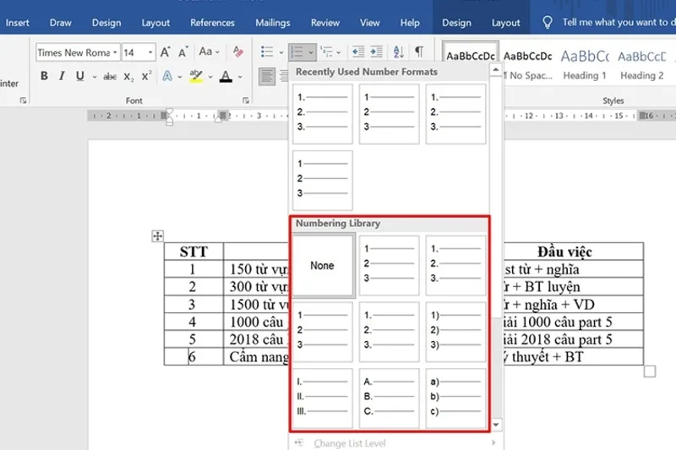The image size is (676, 450).
Task: Toggle Bold formatting in Font group
Action: (44, 77)
